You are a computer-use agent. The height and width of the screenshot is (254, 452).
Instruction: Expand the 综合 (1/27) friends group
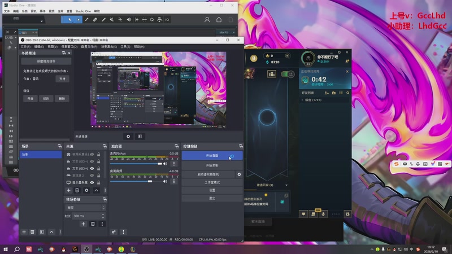coord(302,100)
